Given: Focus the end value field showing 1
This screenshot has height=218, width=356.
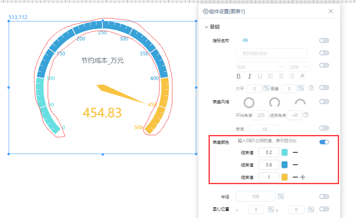Looking at the screenshot, I should point(269,177).
